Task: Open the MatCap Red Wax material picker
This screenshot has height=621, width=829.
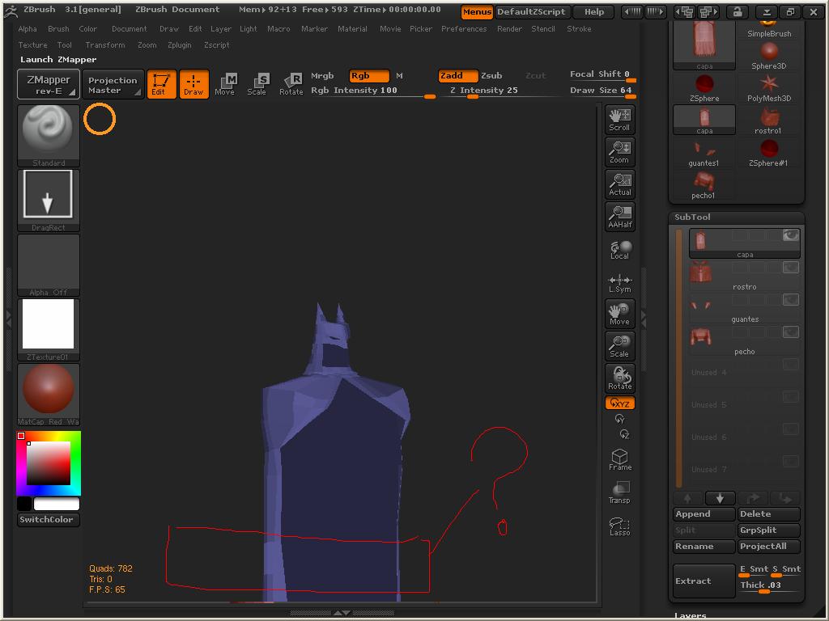Action: click(49, 395)
